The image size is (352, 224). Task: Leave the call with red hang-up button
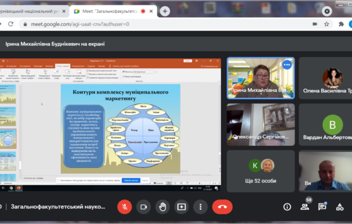pos(222,207)
